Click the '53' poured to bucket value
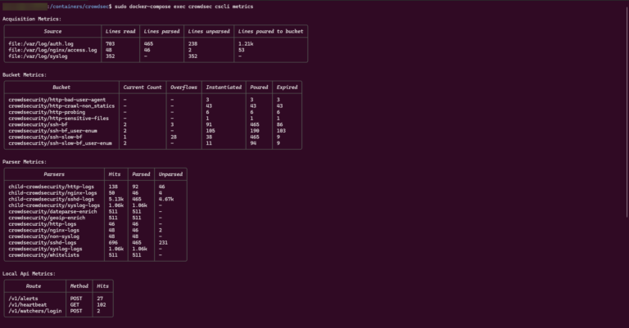The width and height of the screenshot is (629, 328). point(241,50)
